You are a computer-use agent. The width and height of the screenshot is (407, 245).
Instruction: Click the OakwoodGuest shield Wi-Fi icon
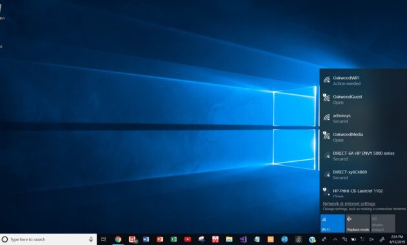[326, 97]
